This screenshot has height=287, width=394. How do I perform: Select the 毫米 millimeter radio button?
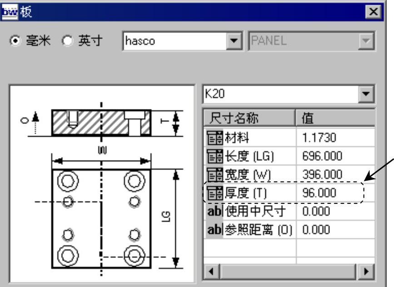(15, 41)
